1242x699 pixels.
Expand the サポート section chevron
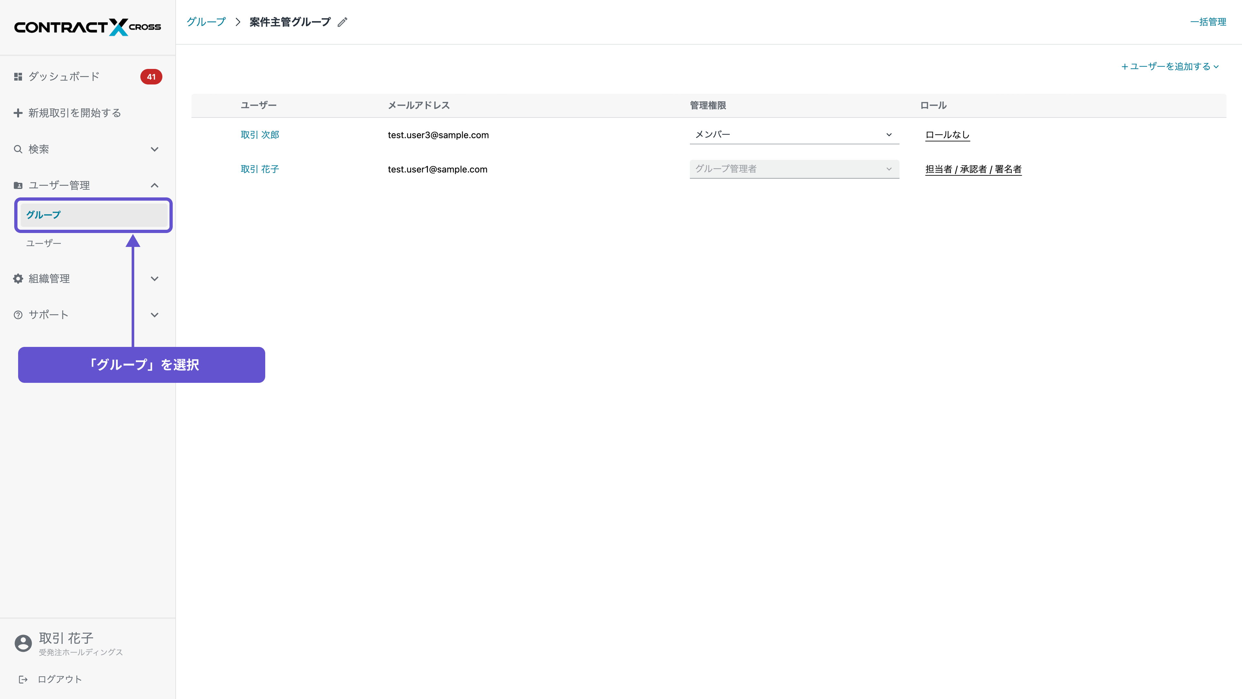pos(154,315)
